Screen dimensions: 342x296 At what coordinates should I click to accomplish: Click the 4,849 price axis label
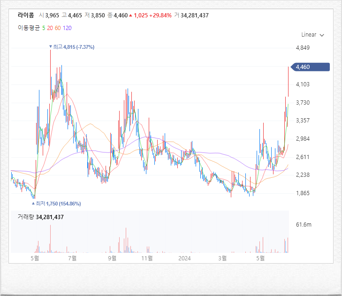click(x=303, y=48)
